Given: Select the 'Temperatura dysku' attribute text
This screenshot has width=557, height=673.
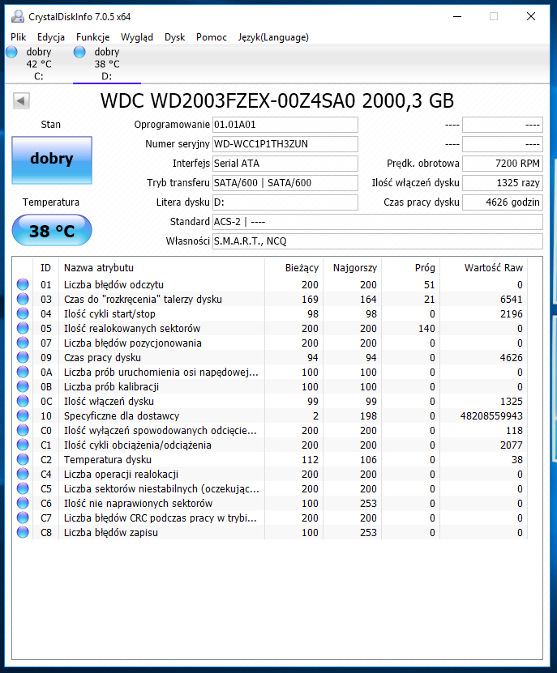Looking at the screenshot, I should (108, 460).
